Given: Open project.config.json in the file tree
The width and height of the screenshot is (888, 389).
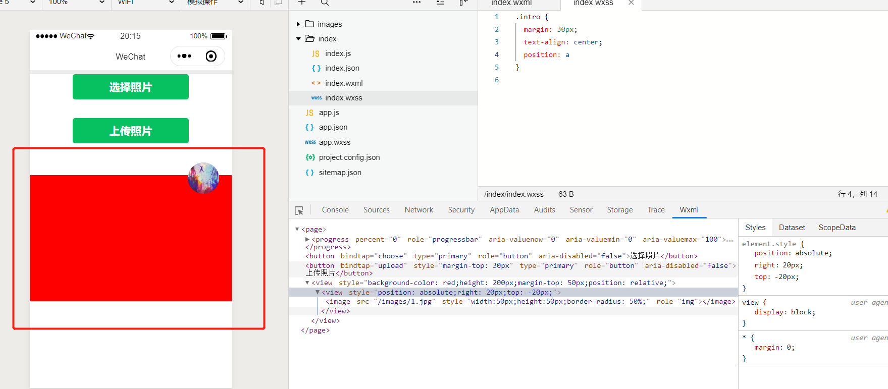Looking at the screenshot, I should tap(349, 157).
